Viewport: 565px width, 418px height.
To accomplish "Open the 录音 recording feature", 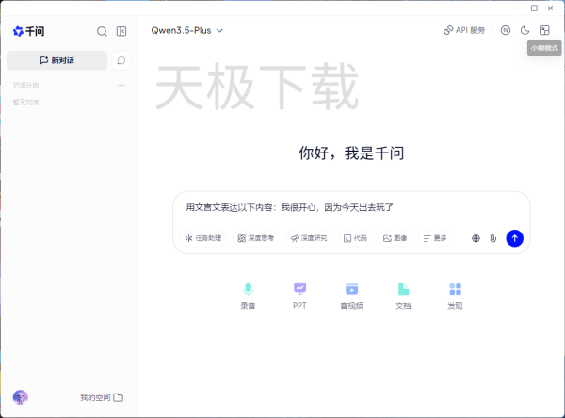I will (x=248, y=296).
